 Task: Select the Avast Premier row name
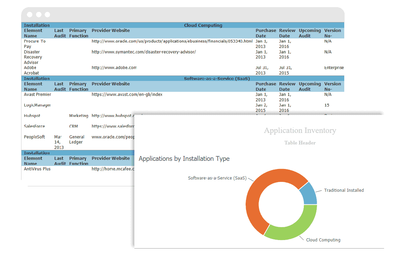[x=37, y=95]
